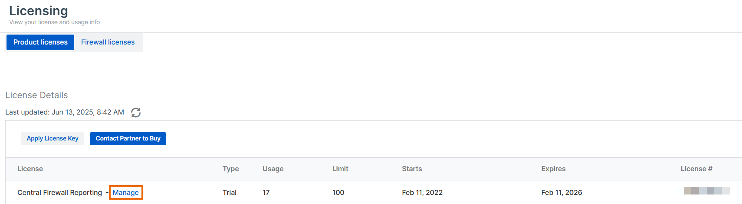Click the limit value 100
Image resolution: width=742 pixels, height=204 pixels.
coord(338,192)
